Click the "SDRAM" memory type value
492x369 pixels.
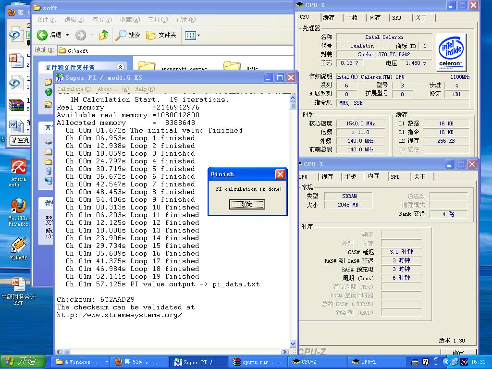348,196
